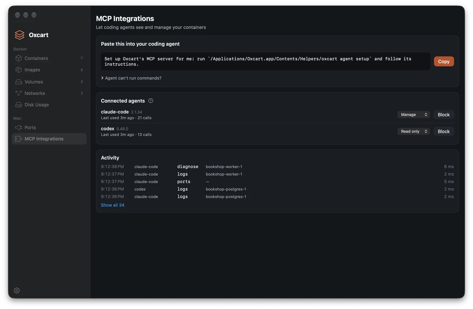Viewport: 473px width, 309px height.
Task: Select the claude-code logs bookshop-postgres-1 row
Action: point(277,197)
